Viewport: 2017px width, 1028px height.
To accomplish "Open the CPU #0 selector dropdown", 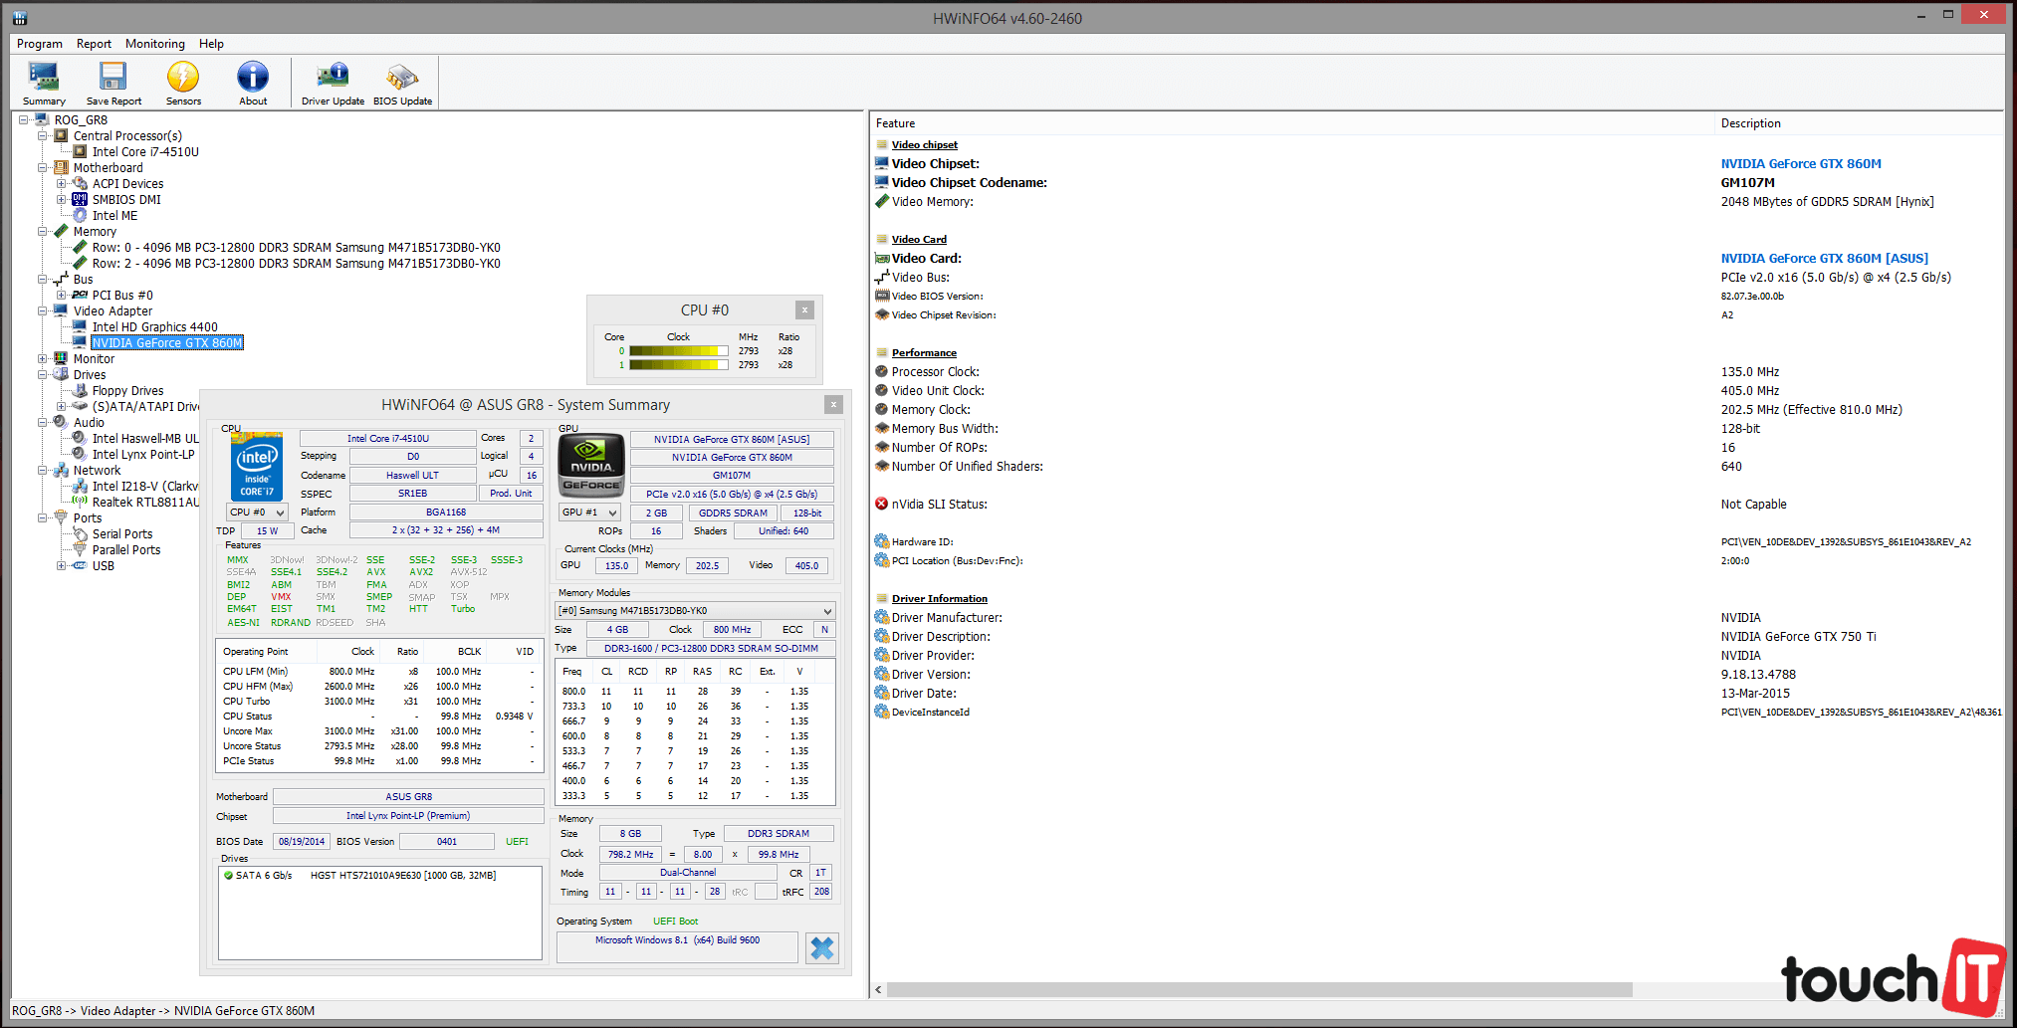I will 257,513.
